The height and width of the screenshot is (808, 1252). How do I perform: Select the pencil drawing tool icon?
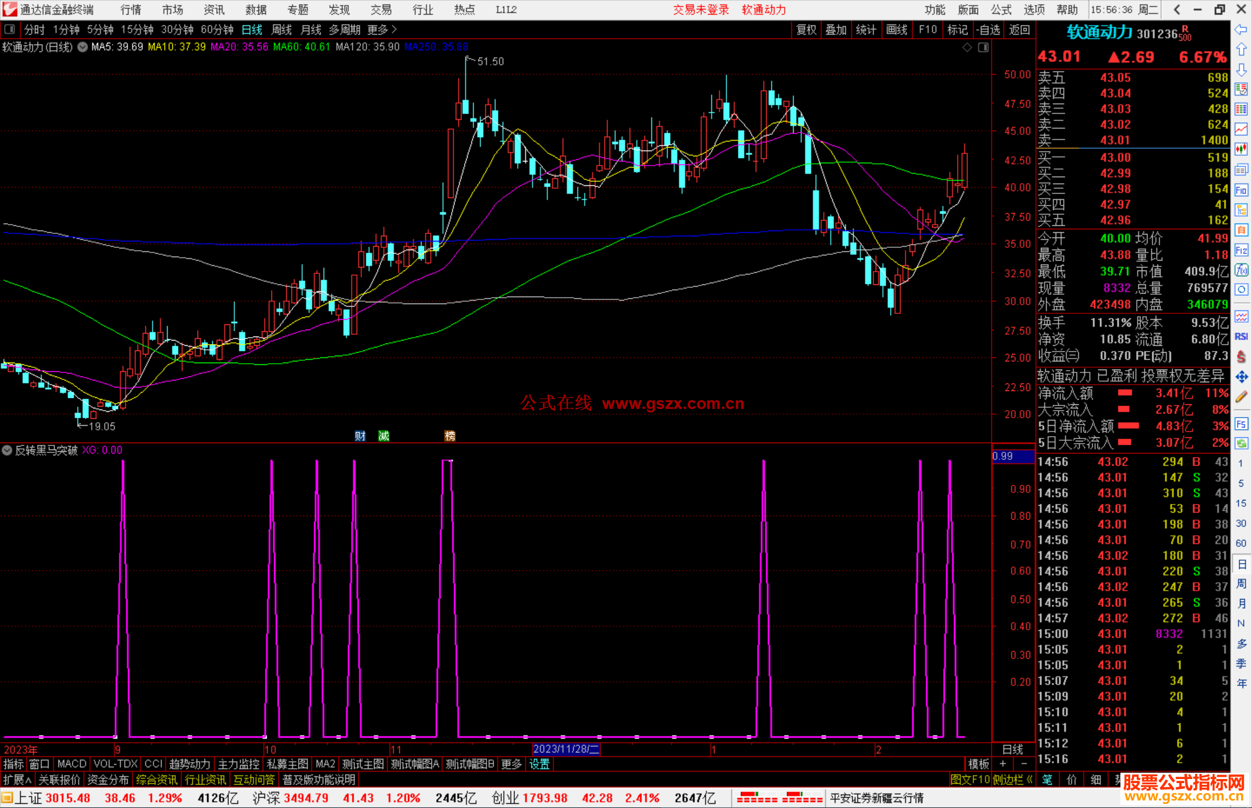(x=1241, y=397)
